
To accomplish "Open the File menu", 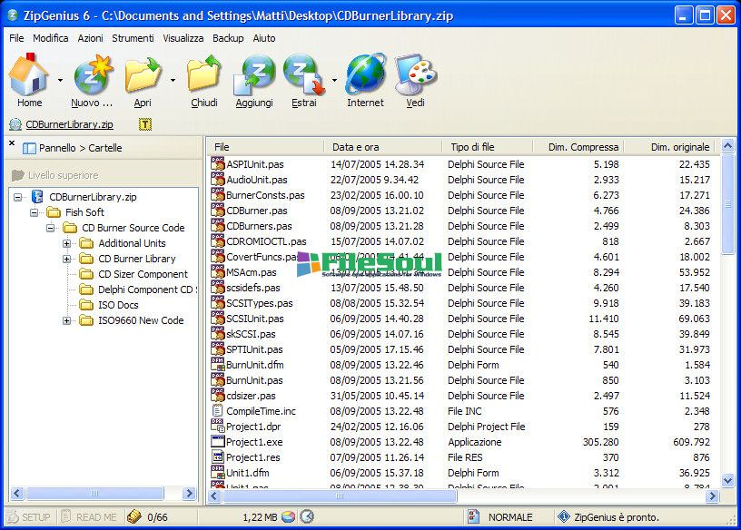I will pos(16,38).
